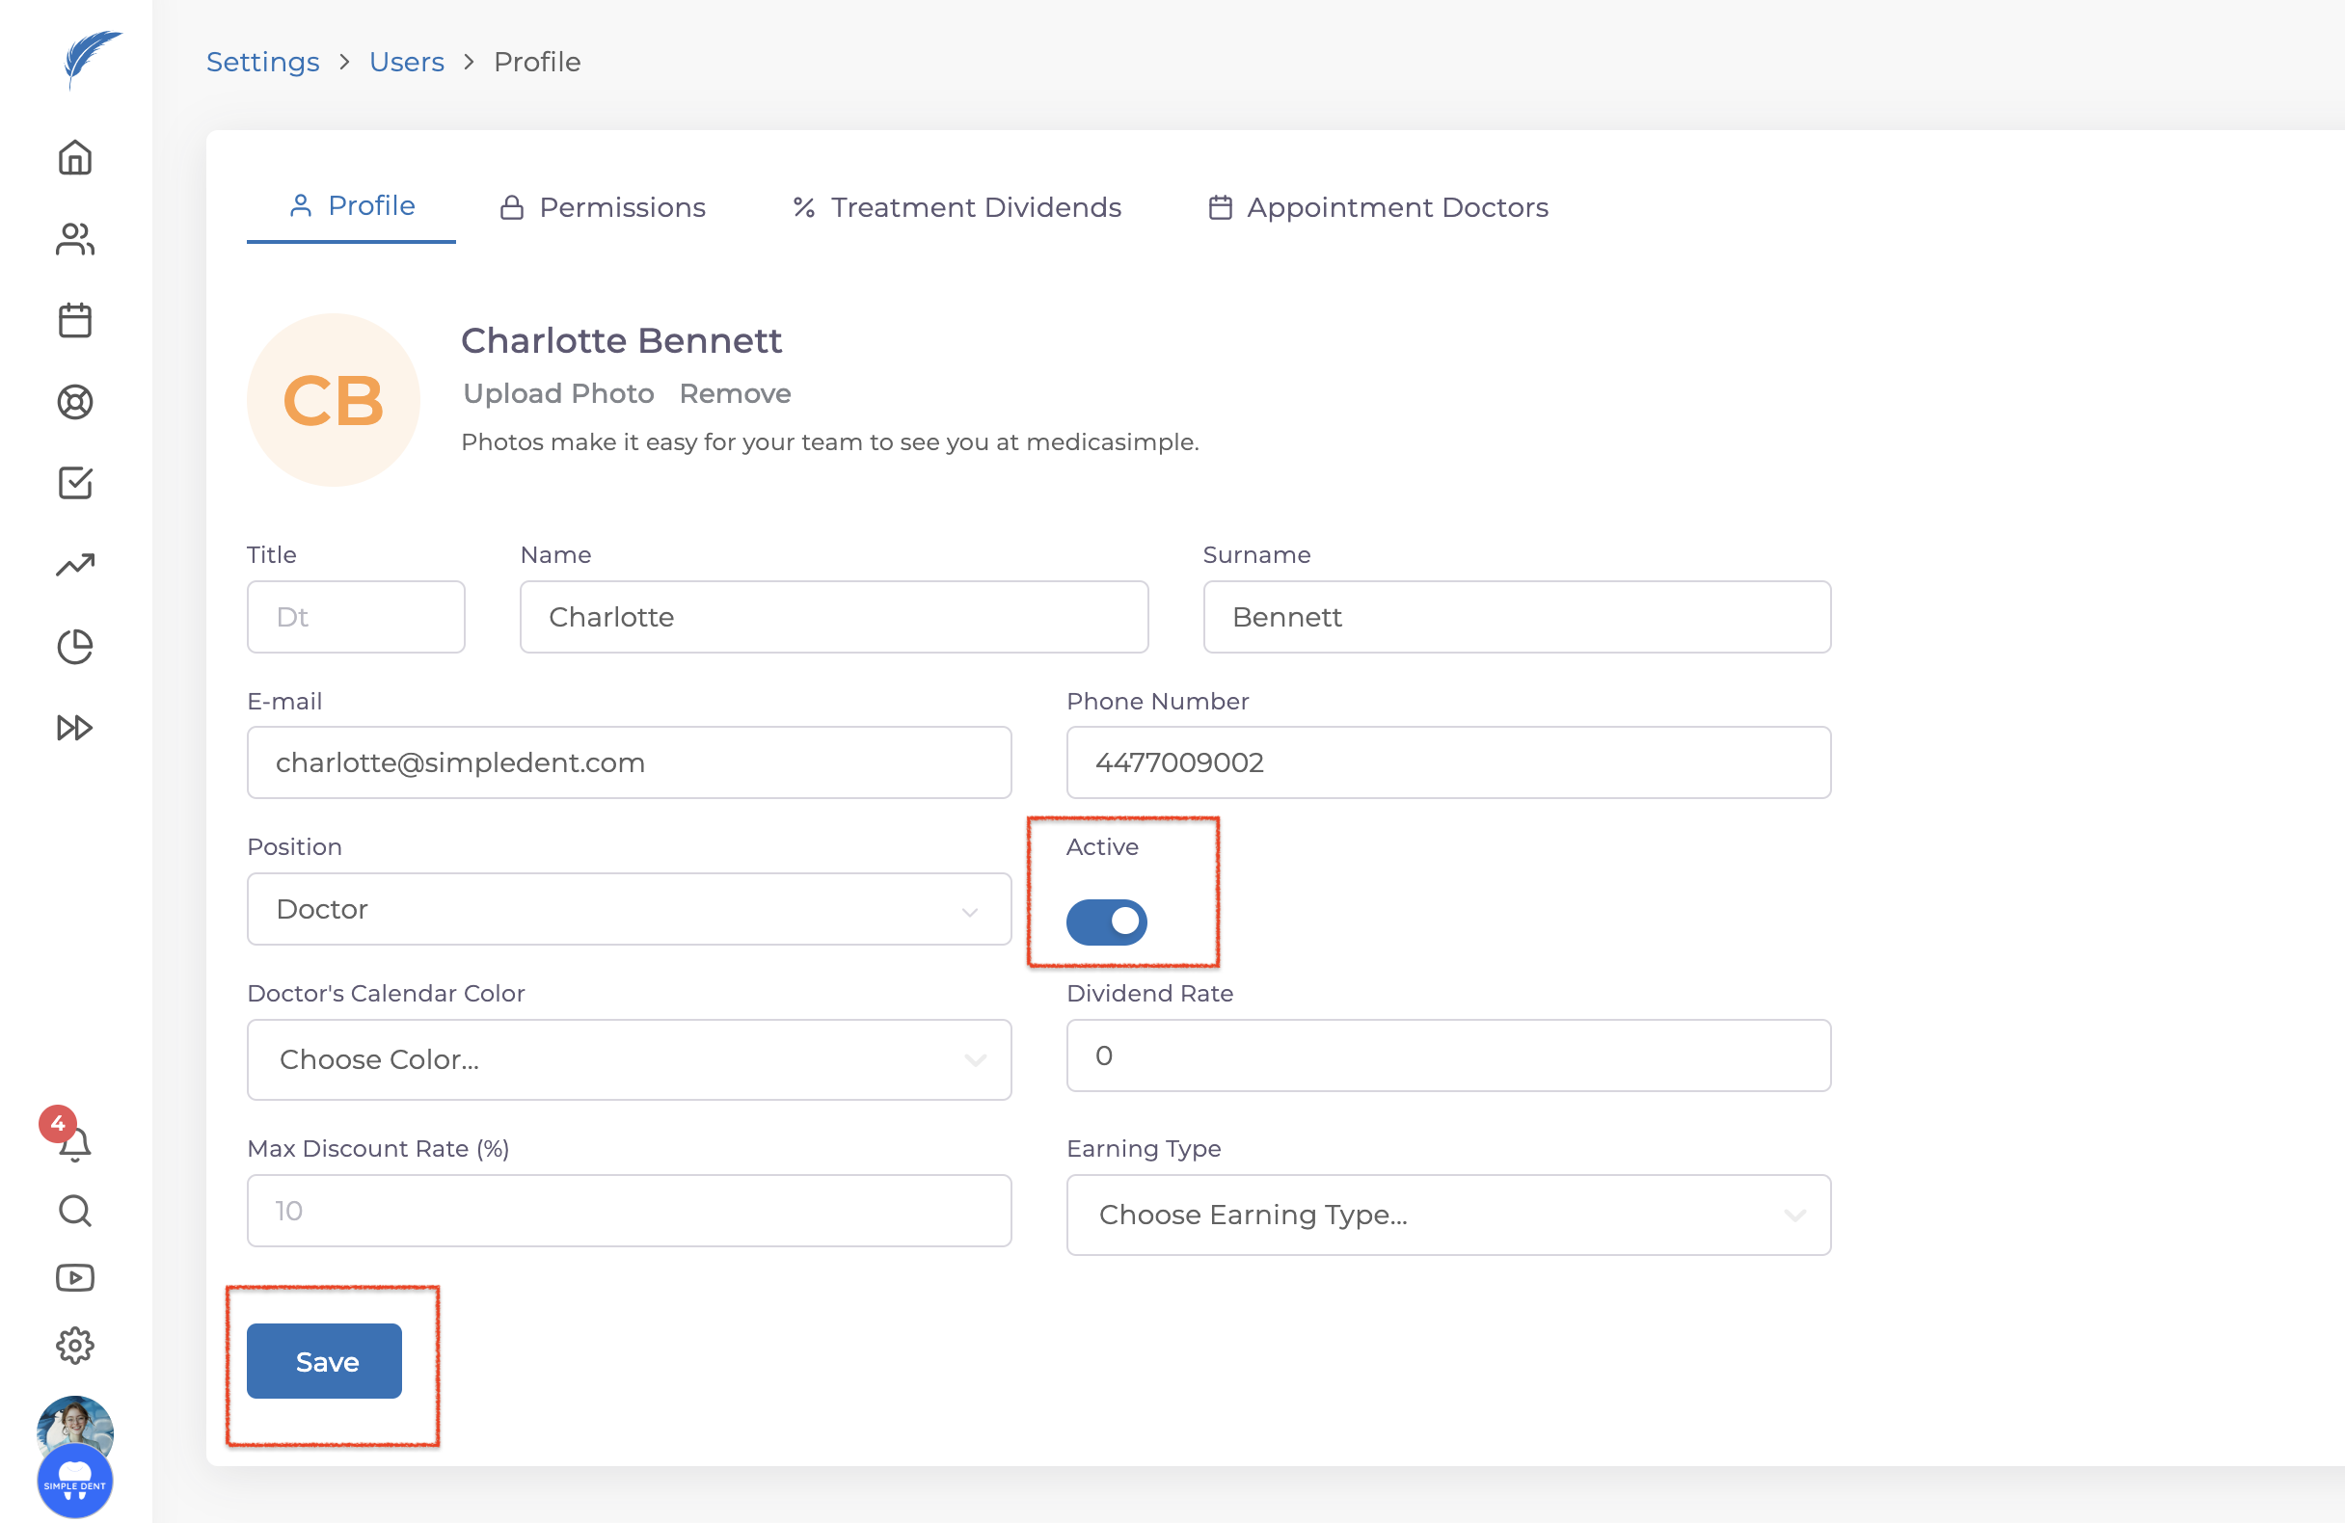Screen dimensions: 2345x1523
Task: Click the lifebuoy support icon in sidebar
Action: click(75, 402)
